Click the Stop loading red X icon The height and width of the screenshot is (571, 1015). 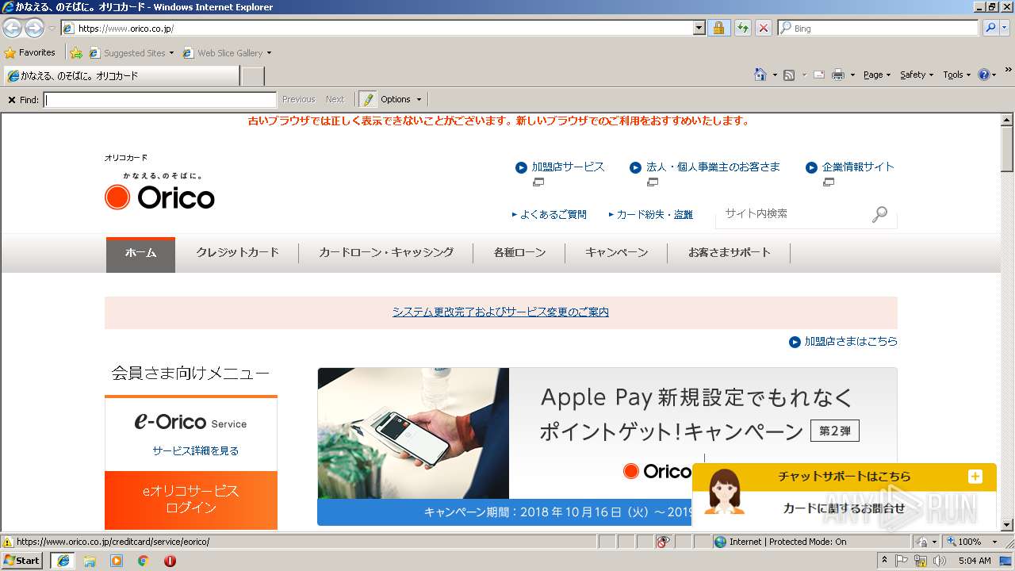(x=763, y=28)
